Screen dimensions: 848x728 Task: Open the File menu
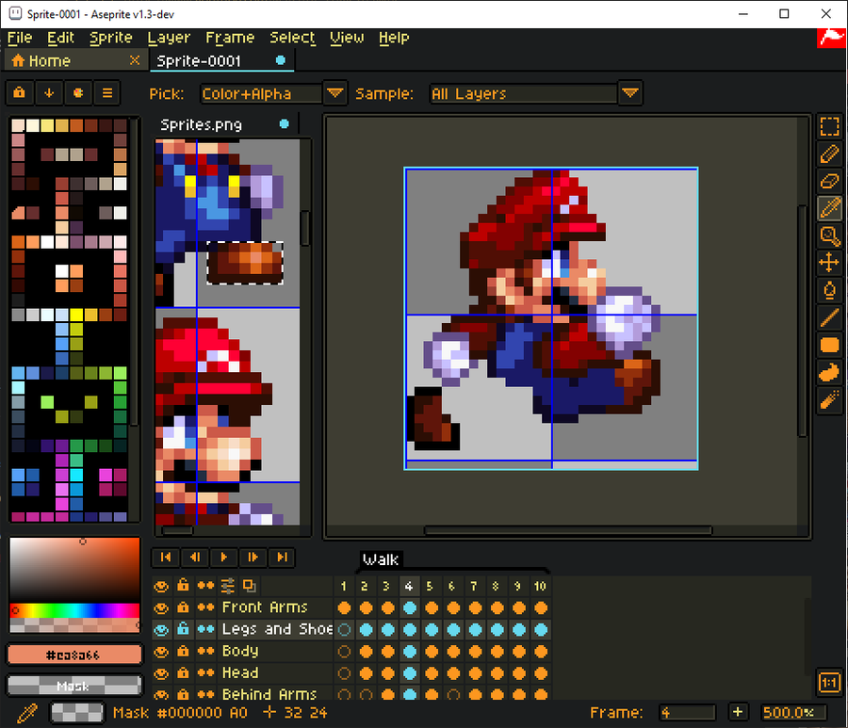[x=20, y=38]
